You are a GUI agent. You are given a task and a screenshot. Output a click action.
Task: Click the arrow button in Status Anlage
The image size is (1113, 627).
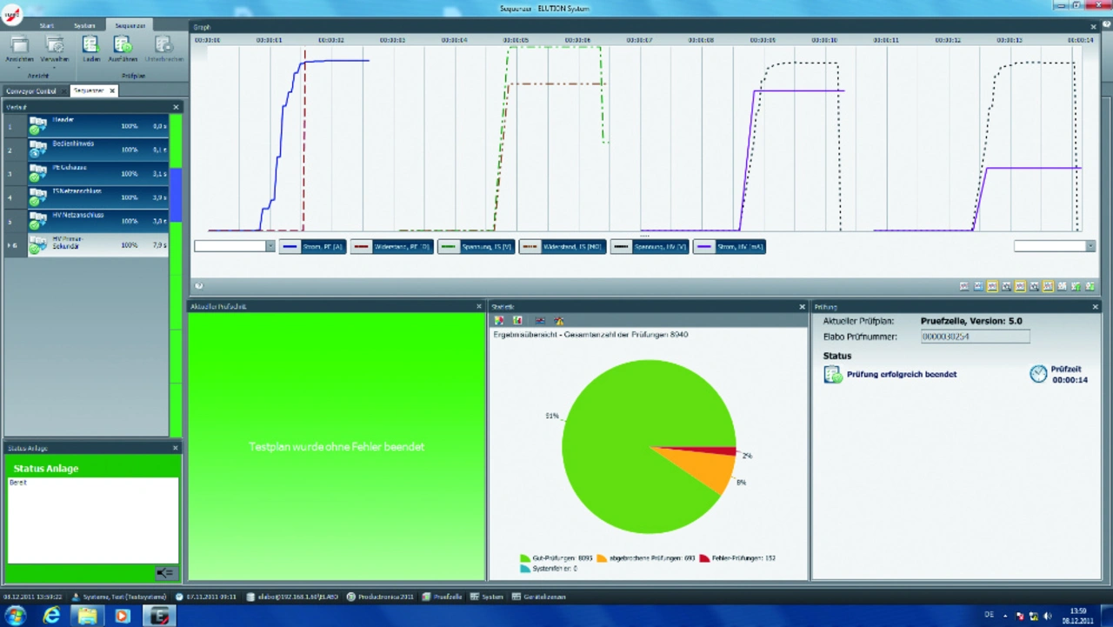coord(165,572)
